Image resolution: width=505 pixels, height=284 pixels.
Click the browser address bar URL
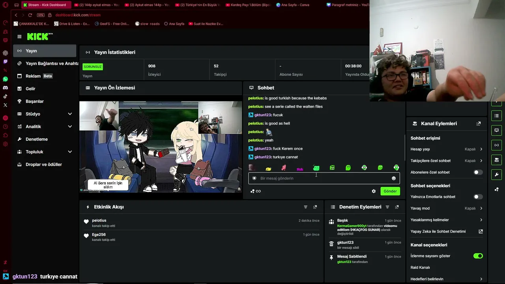(x=78, y=15)
